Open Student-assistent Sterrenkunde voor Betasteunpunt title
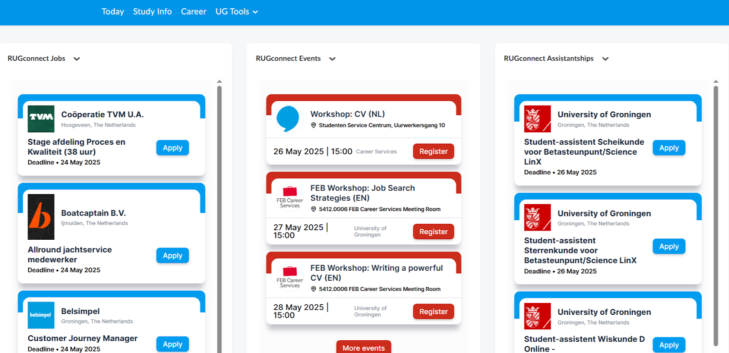The image size is (729, 353). tap(580, 250)
